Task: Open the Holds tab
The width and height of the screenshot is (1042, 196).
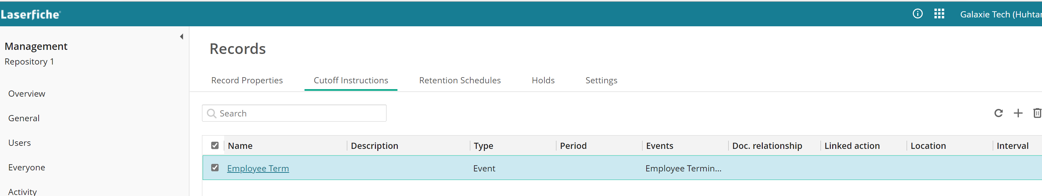Action: [x=543, y=81]
